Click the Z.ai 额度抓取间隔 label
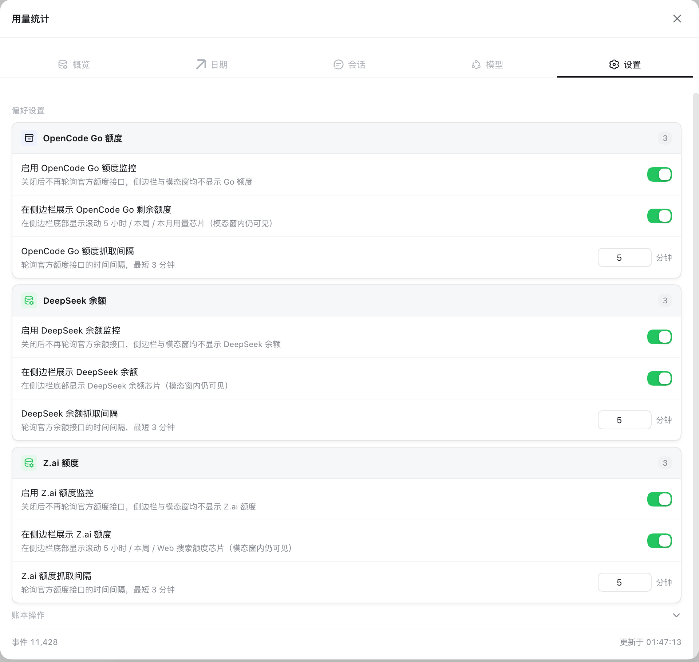Screen dimensions: 699x662 coord(56,576)
